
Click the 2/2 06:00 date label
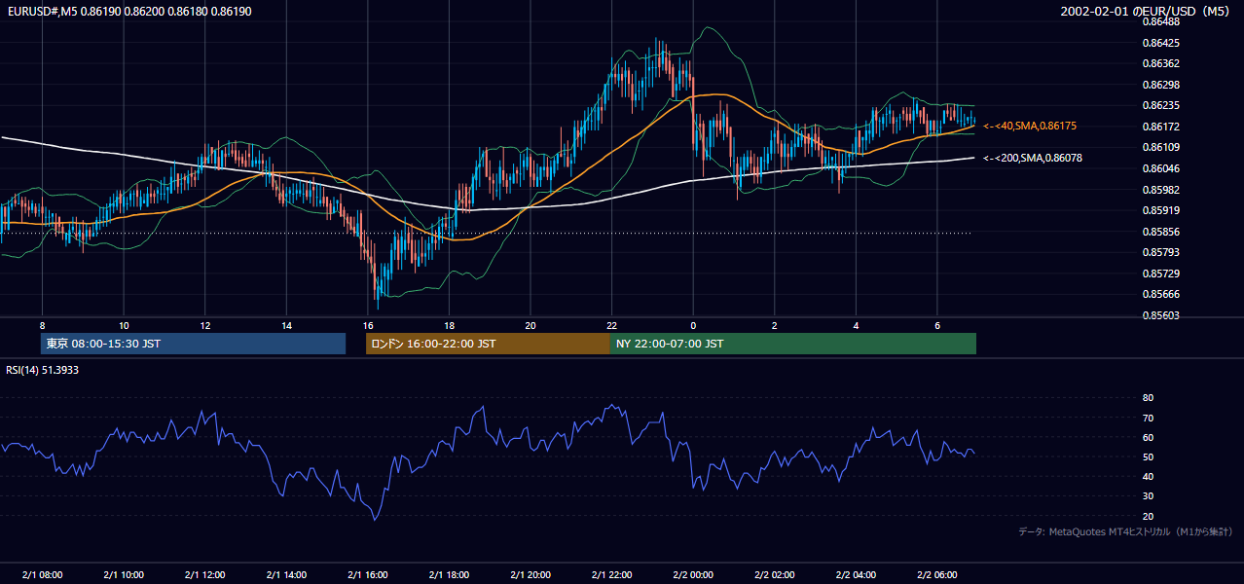coord(937,575)
